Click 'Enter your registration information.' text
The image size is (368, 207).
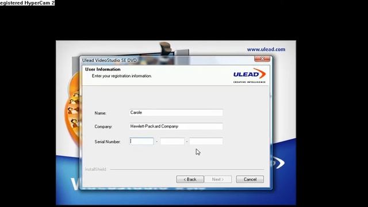121,76
